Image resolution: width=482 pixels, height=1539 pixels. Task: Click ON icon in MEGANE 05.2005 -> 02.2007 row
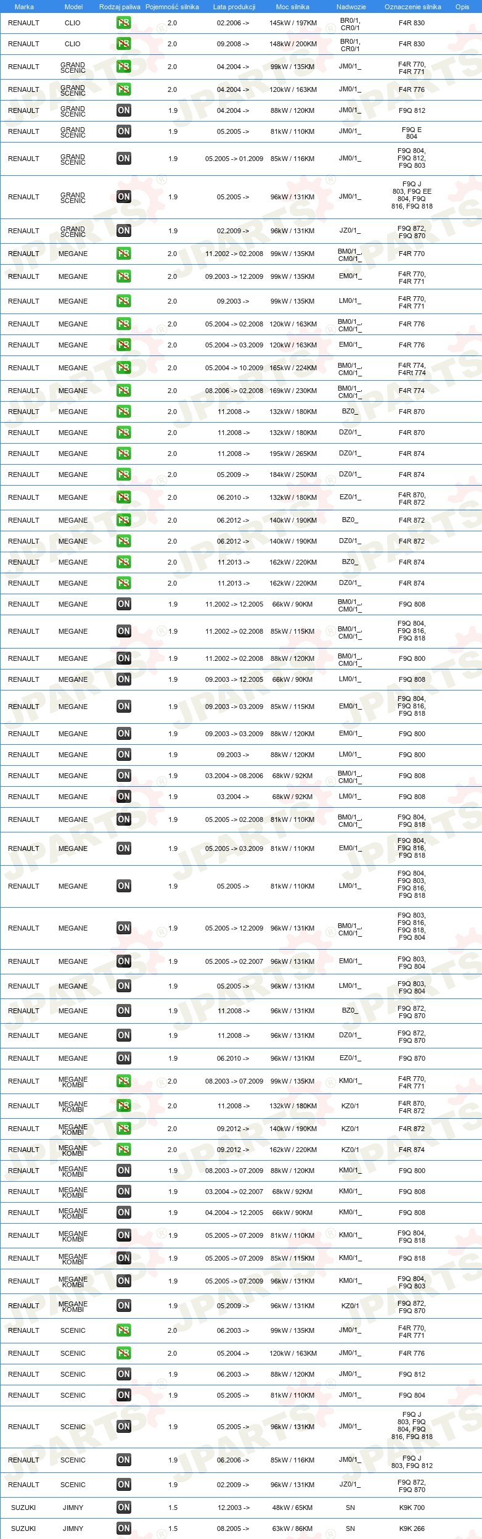click(124, 961)
